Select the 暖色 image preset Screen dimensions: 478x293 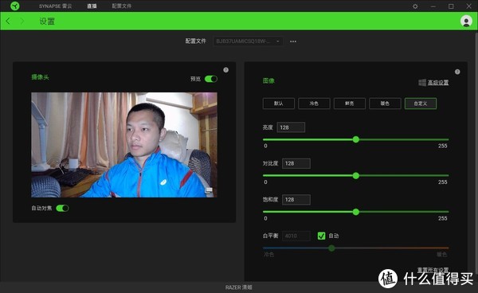[x=385, y=104]
